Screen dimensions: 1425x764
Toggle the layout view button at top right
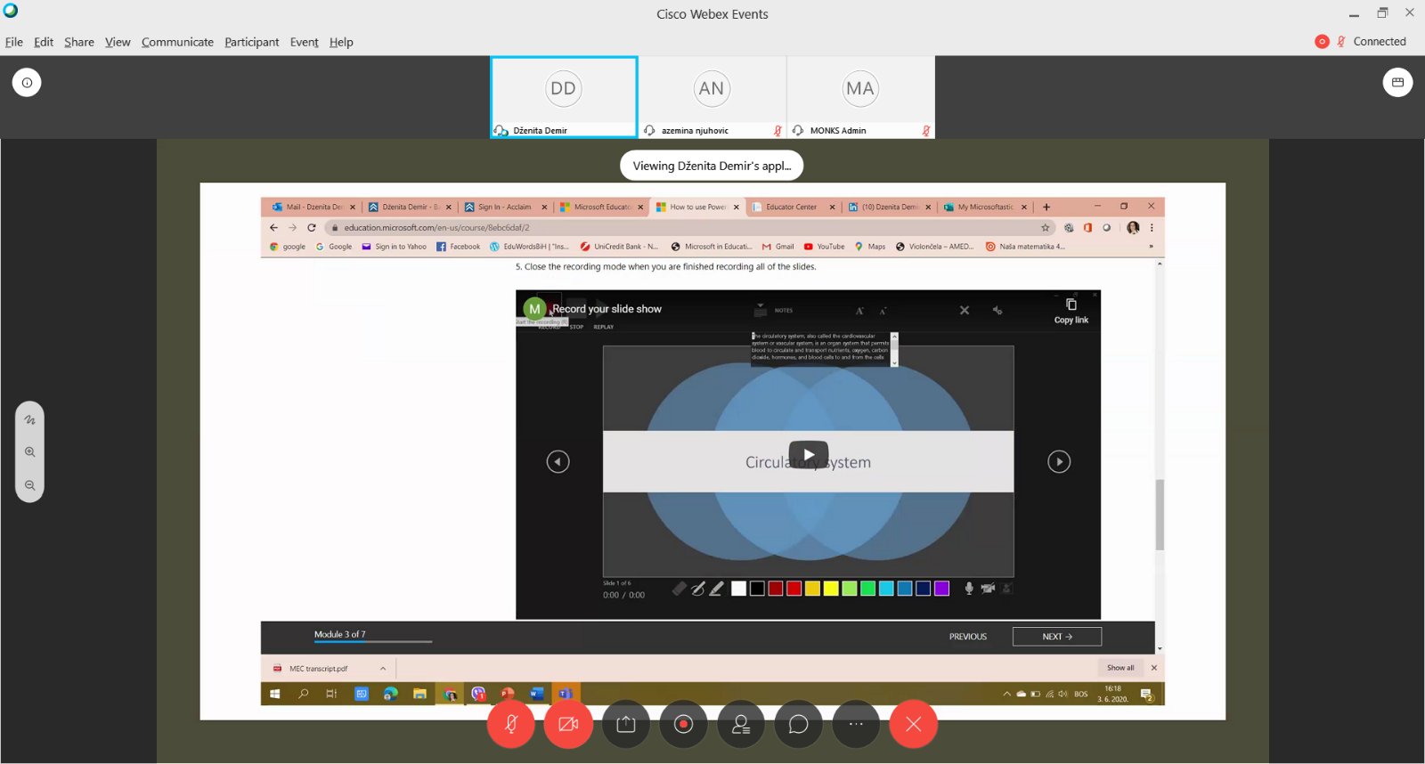pyautogui.click(x=1397, y=83)
